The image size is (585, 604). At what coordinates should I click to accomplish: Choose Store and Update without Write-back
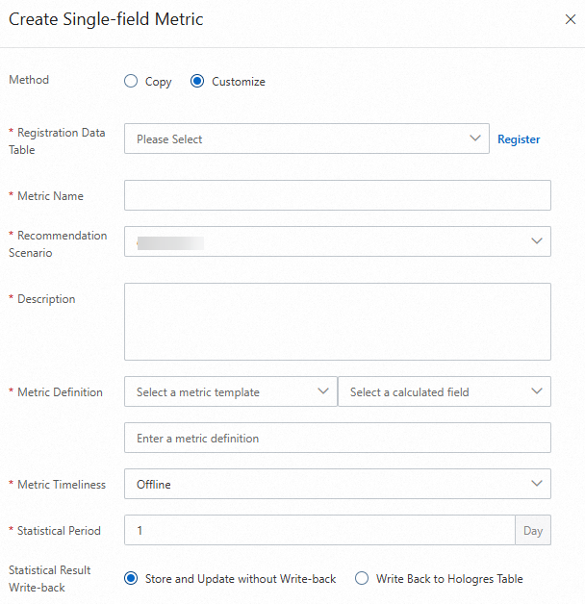pos(131,579)
